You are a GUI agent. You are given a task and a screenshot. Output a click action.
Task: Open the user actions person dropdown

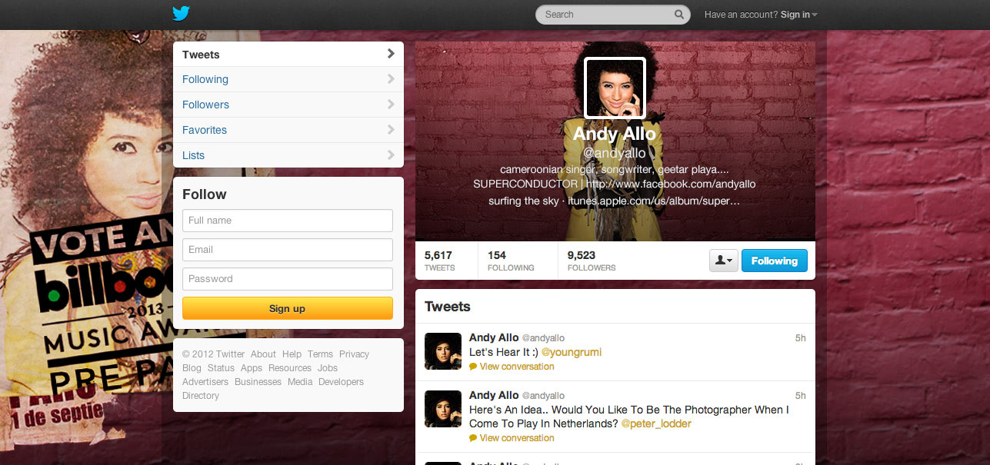pyautogui.click(x=723, y=261)
